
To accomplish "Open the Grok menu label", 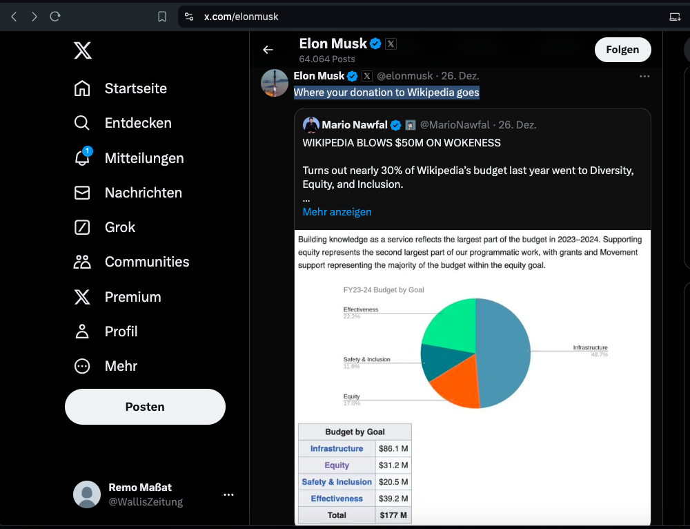I will pyautogui.click(x=120, y=227).
